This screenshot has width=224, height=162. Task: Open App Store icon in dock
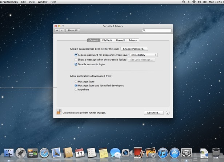point(175,153)
